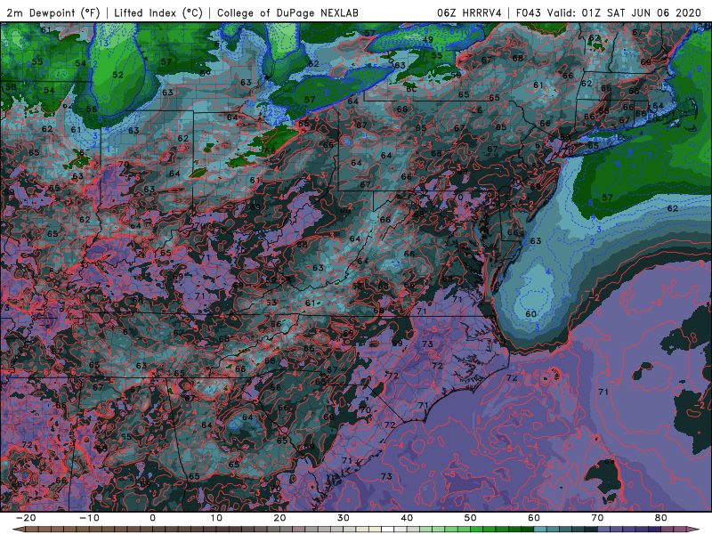Click the blue "13" lifted index label on Lake Michigan
712x534 pixels.
pyautogui.click(x=103, y=43)
